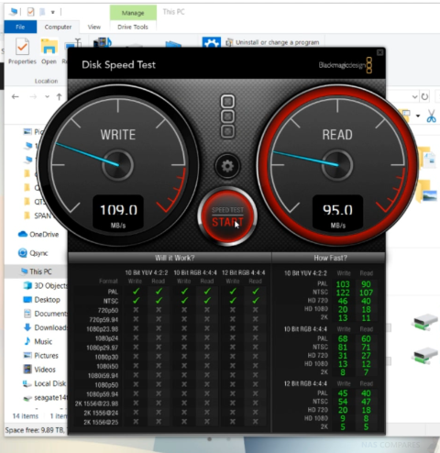Click the Videos filmstrip icon
Image resolution: width=440 pixels, height=453 pixels.
pyautogui.click(x=27, y=370)
